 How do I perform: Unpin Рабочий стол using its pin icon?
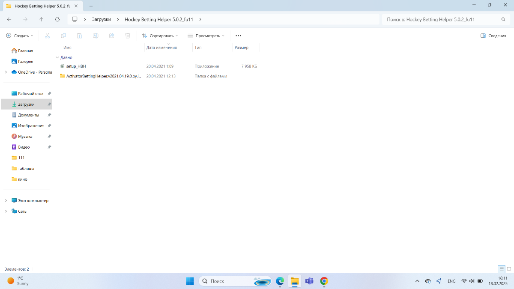(x=49, y=93)
